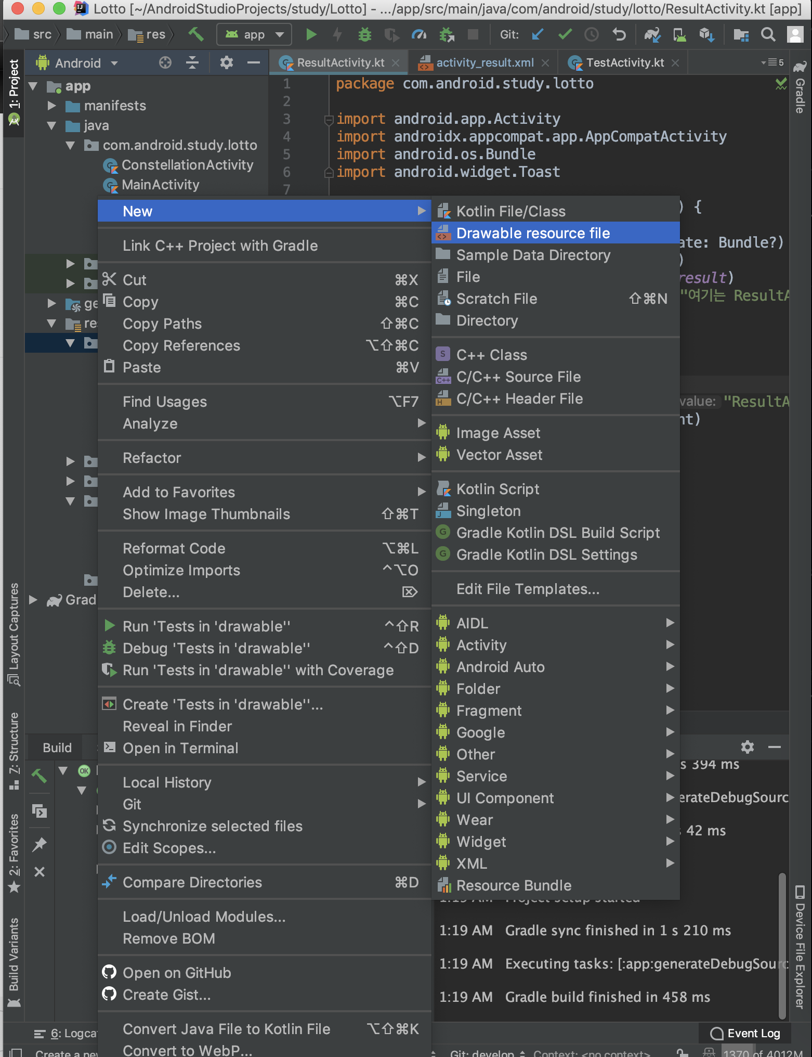This screenshot has height=1057, width=812.
Task: Open the Gradle side panel
Action: click(x=800, y=88)
